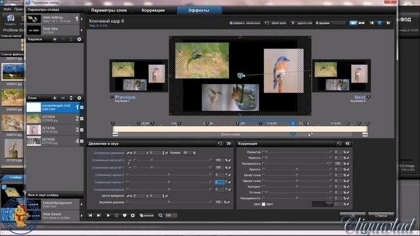This screenshot has height=236, width=420.
Task: Select the Next Keyframe 9 thumbnail
Action: point(341,76)
